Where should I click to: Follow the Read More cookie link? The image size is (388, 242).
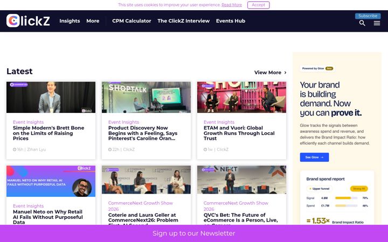pyautogui.click(x=232, y=5)
